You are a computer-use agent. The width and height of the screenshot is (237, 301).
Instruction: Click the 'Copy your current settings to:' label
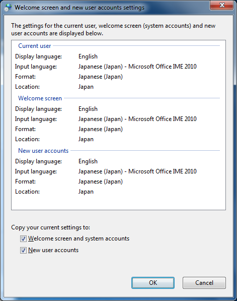coord(51,227)
